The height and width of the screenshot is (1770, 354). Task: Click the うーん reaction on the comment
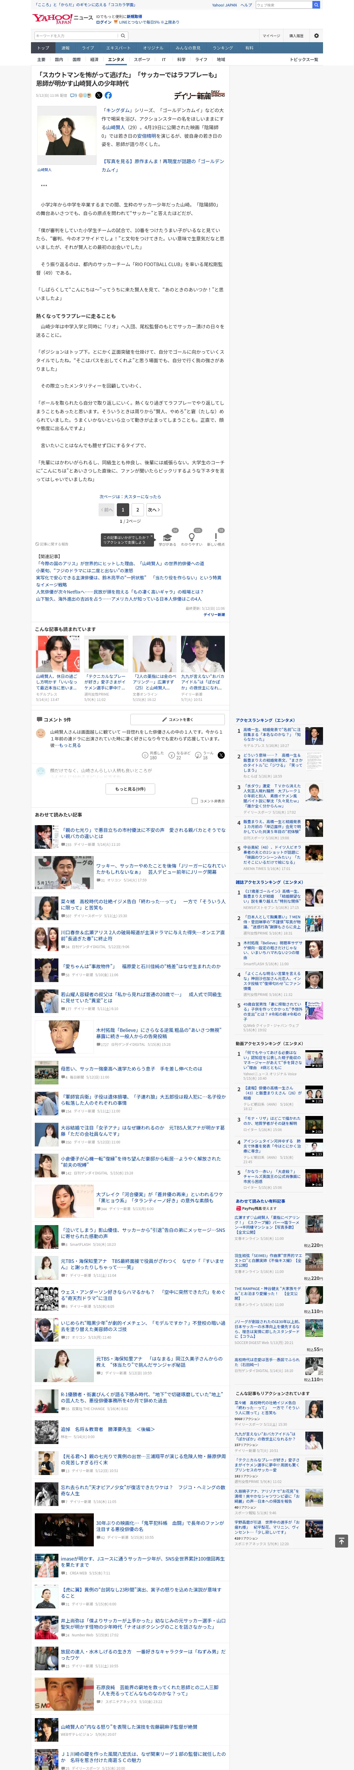coord(204,755)
